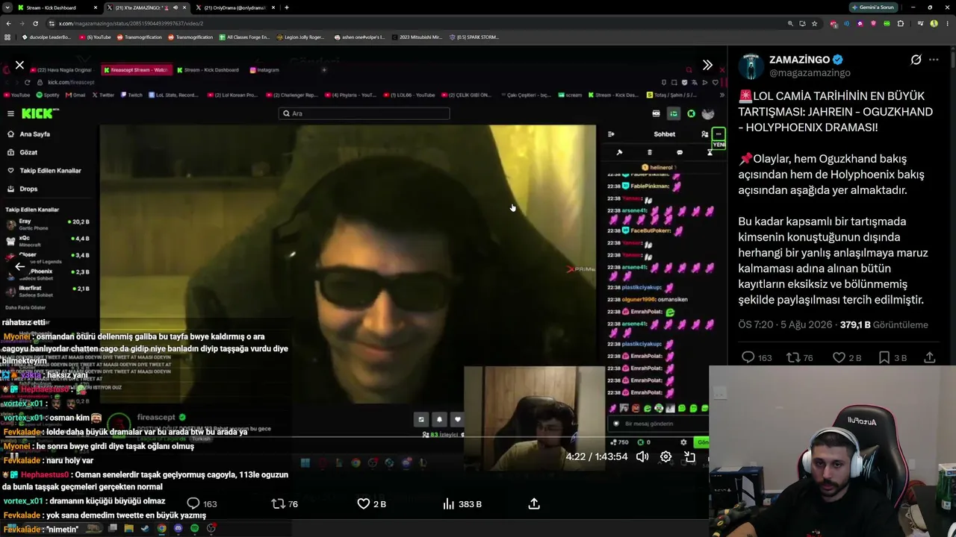Mute the tweet video volume
This screenshot has width=956, height=537.
click(x=642, y=456)
